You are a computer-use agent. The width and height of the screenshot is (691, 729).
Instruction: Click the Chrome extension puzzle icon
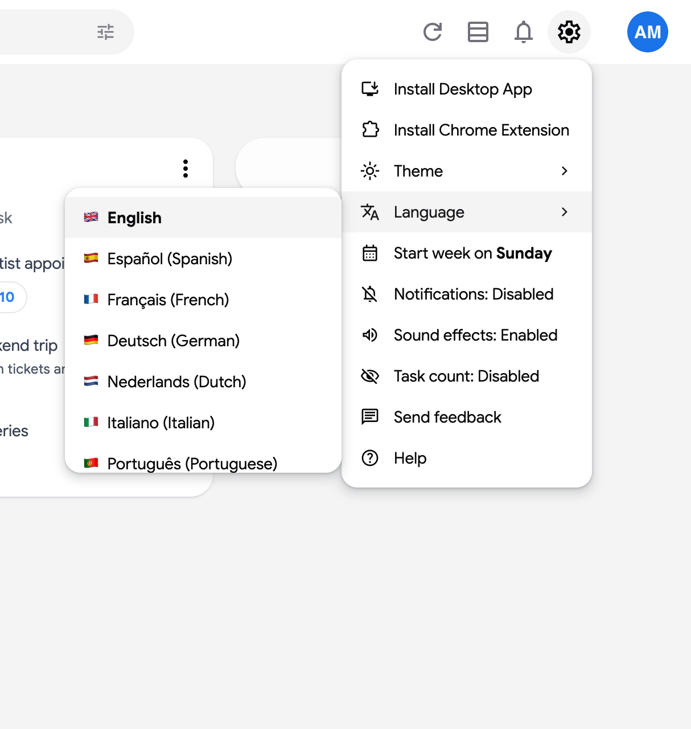pyautogui.click(x=370, y=130)
